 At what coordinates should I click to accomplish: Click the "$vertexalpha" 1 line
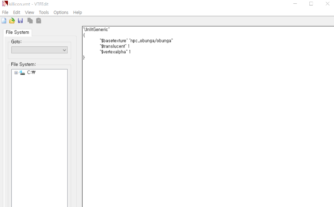tap(115, 52)
